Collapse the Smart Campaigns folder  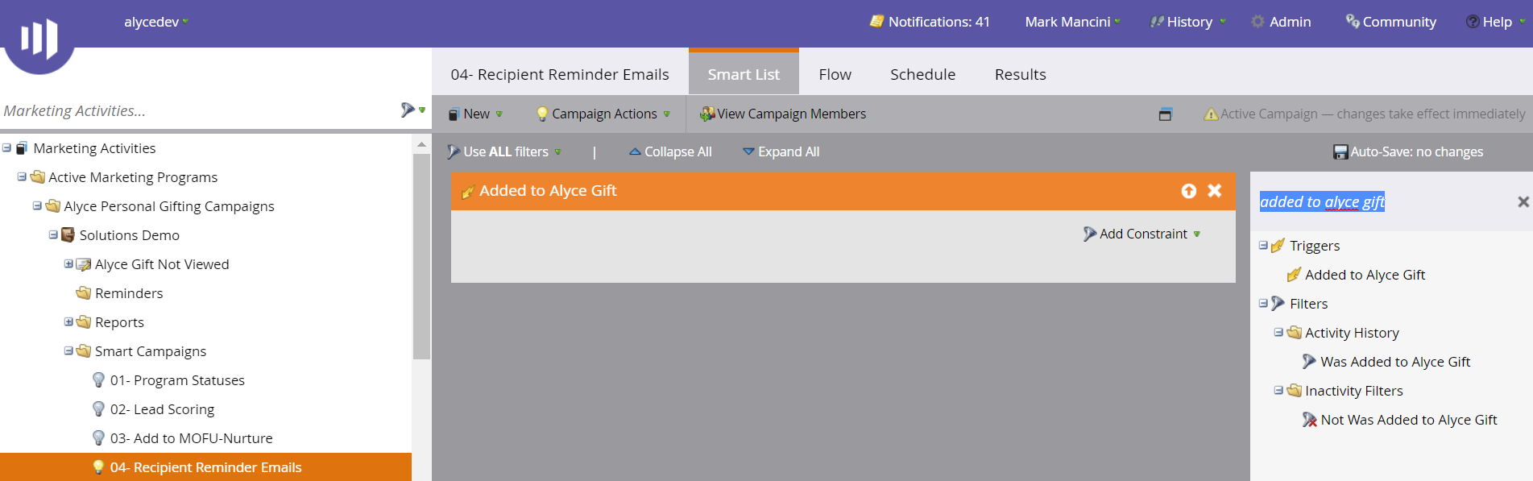[x=68, y=351]
